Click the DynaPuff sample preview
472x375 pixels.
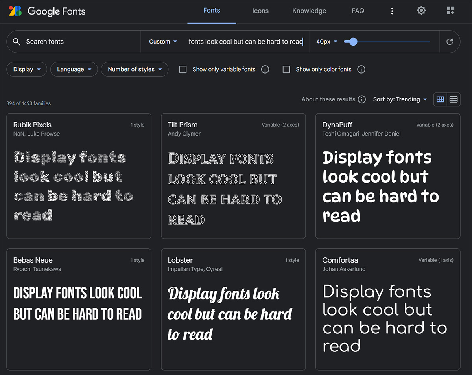pyautogui.click(x=381, y=187)
